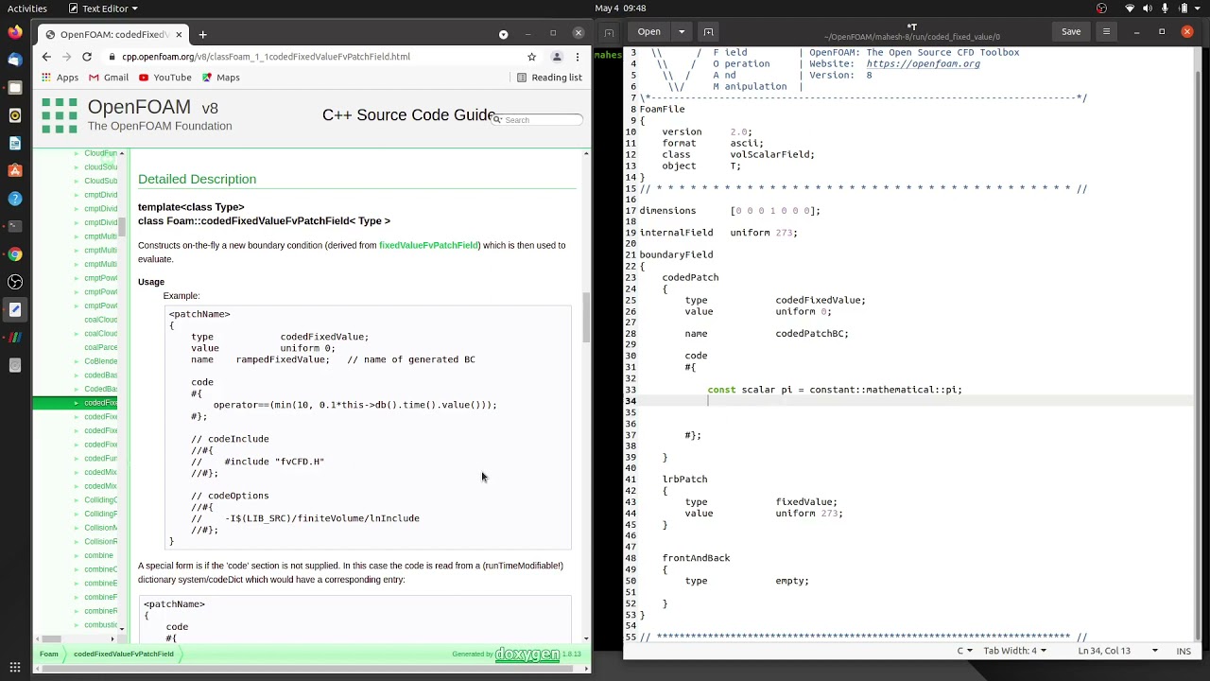
Task: Switch to Google Chrome in the dock
Action: (x=15, y=254)
